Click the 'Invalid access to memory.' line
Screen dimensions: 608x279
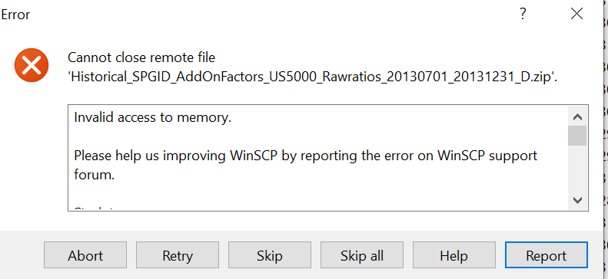[x=153, y=117]
